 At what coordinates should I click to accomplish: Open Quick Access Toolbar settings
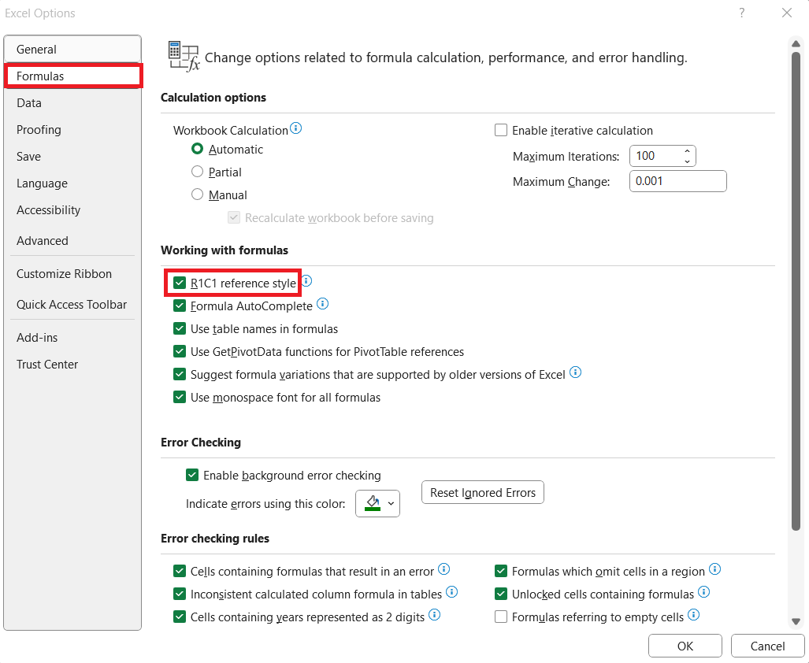coord(72,305)
